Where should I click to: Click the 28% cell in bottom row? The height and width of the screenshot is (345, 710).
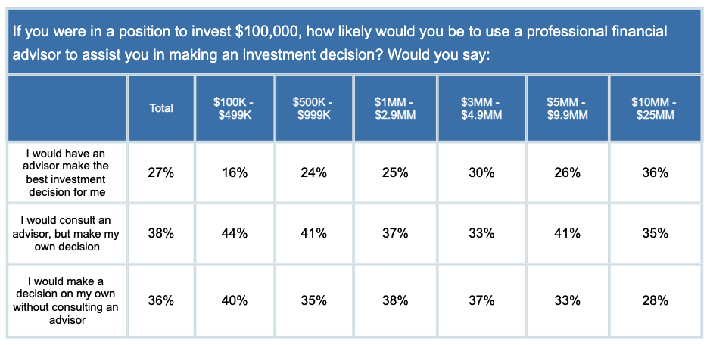[x=656, y=300]
